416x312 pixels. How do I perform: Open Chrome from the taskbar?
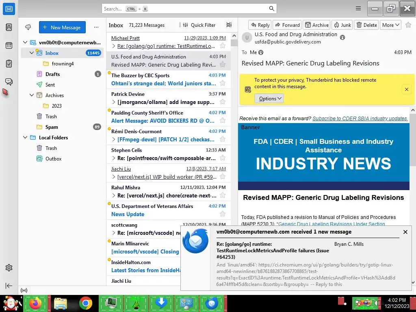(x=85, y=303)
